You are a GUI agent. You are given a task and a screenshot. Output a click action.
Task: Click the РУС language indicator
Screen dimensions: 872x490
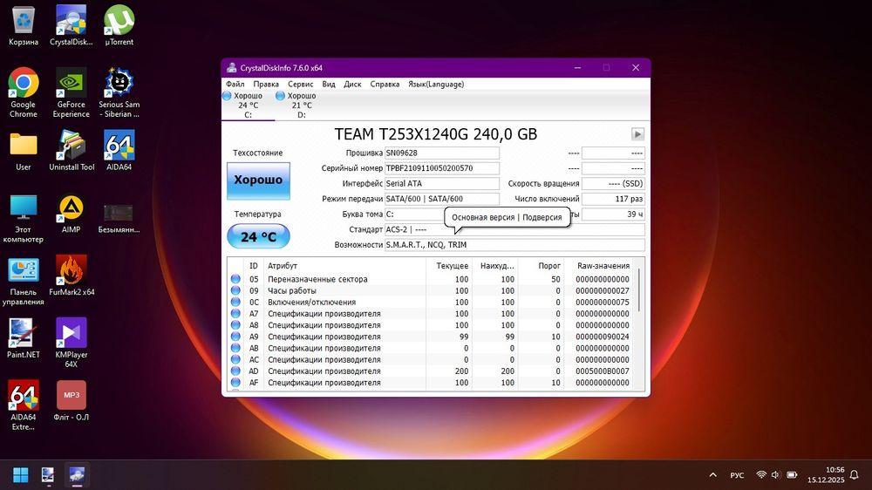coord(737,475)
